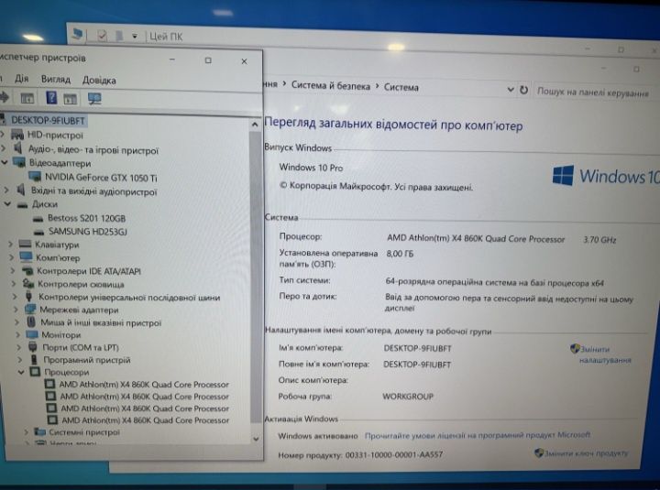
Task: Click the Цей ПК computer icon in the title bar
Action: click(x=77, y=35)
